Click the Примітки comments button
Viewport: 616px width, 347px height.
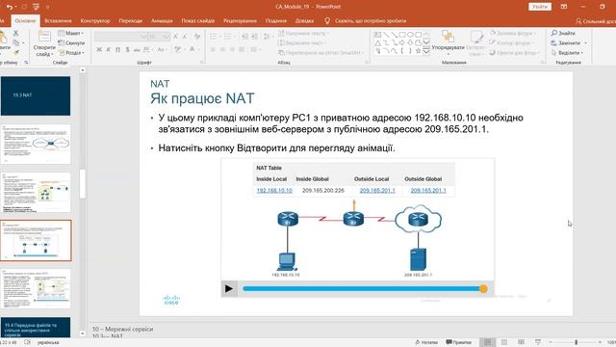[x=459, y=342]
